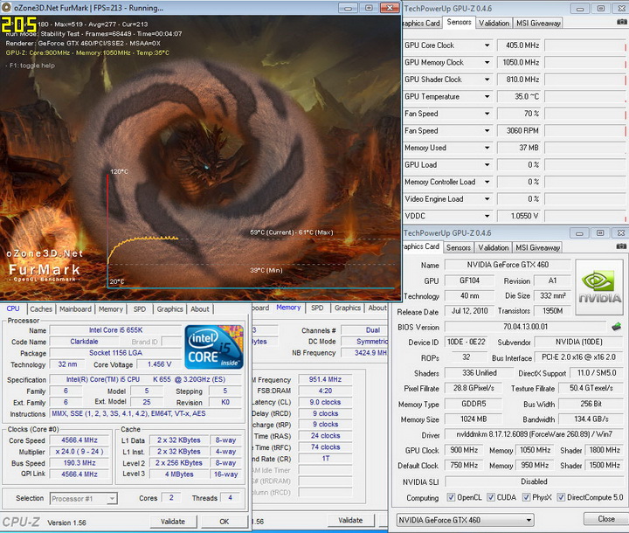Click the GPU Clock value 900 MHz
Image resolution: width=629 pixels, height=533 pixels.
[464, 450]
